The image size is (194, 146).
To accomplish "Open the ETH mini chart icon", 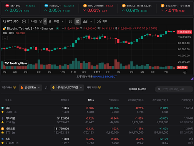I will pos(13,123).
